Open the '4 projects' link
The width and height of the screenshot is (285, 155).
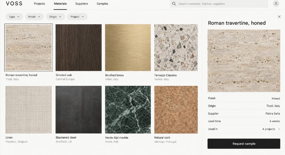pyautogui.click(x=269, y=129)
